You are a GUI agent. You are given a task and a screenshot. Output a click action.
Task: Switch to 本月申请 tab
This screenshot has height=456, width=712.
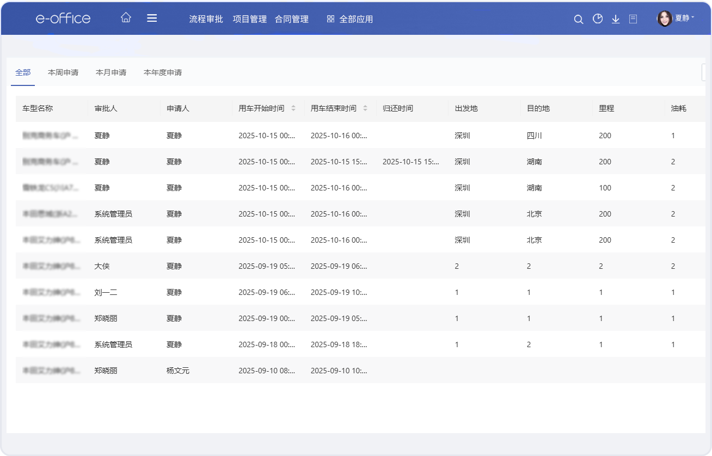(111, 72)
